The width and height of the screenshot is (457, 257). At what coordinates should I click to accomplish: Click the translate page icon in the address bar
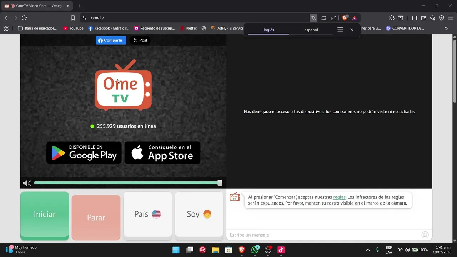[313, 18]
